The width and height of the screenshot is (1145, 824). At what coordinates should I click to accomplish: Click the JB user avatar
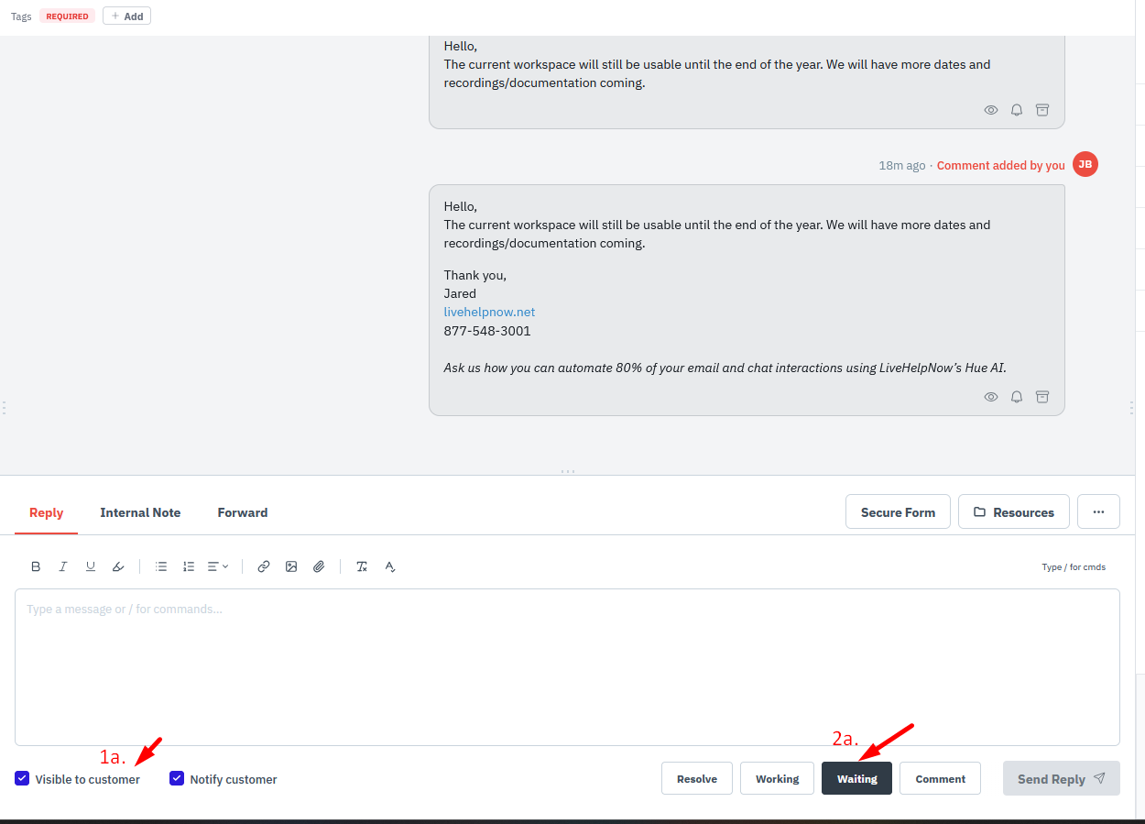pos(1085,164)
